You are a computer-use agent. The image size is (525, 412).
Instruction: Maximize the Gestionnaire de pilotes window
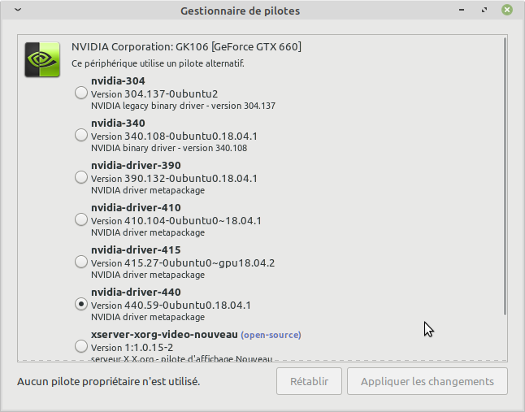click(484, 10)
